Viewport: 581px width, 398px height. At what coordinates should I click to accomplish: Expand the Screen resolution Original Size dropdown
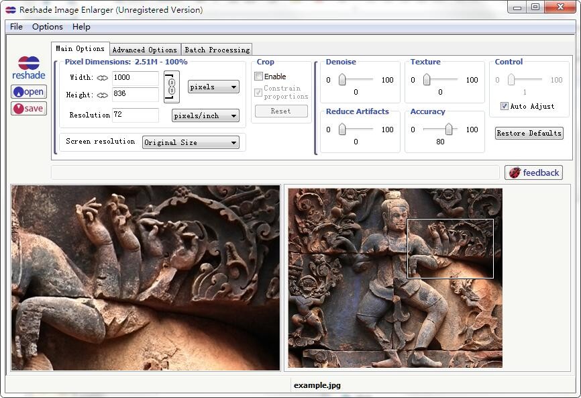[x=191, y=142]
